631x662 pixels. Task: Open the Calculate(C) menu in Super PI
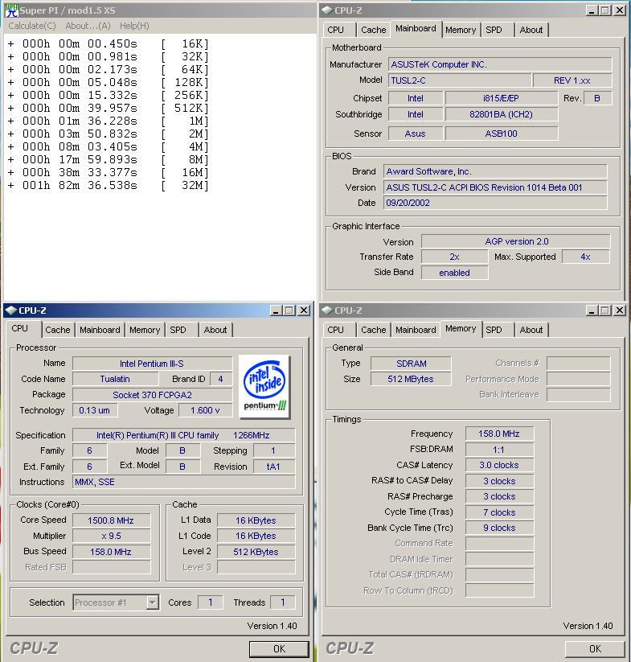(32, 26)
